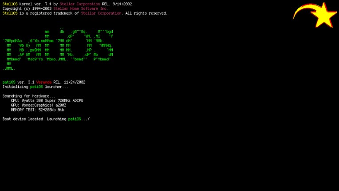The height and width of the screenshot is (191, 339).
Task: Click the "Boot device located." text
Action: [24, 119]
